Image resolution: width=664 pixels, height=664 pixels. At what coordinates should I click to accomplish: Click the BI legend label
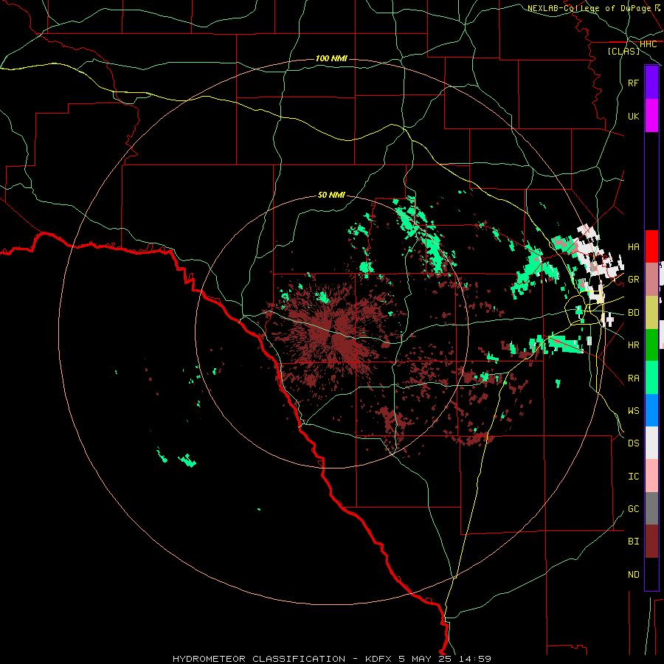[633, 542]
